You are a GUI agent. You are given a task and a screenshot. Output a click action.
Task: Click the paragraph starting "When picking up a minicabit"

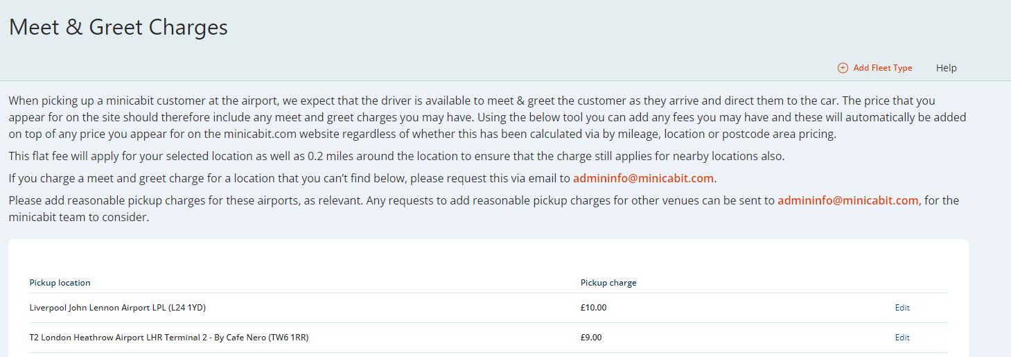click(487, 117)
